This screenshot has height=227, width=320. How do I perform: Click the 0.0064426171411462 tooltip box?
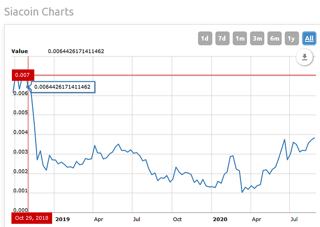click(x=63, y=87)
